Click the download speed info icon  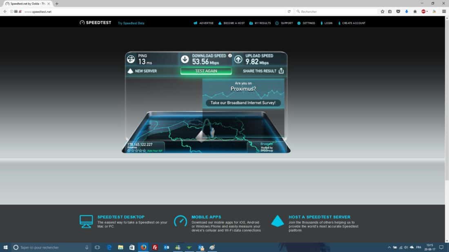click(x=230, y=56)
